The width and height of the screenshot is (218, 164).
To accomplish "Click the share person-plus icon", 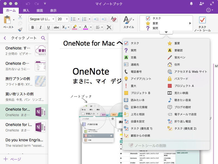I will 202,4.
